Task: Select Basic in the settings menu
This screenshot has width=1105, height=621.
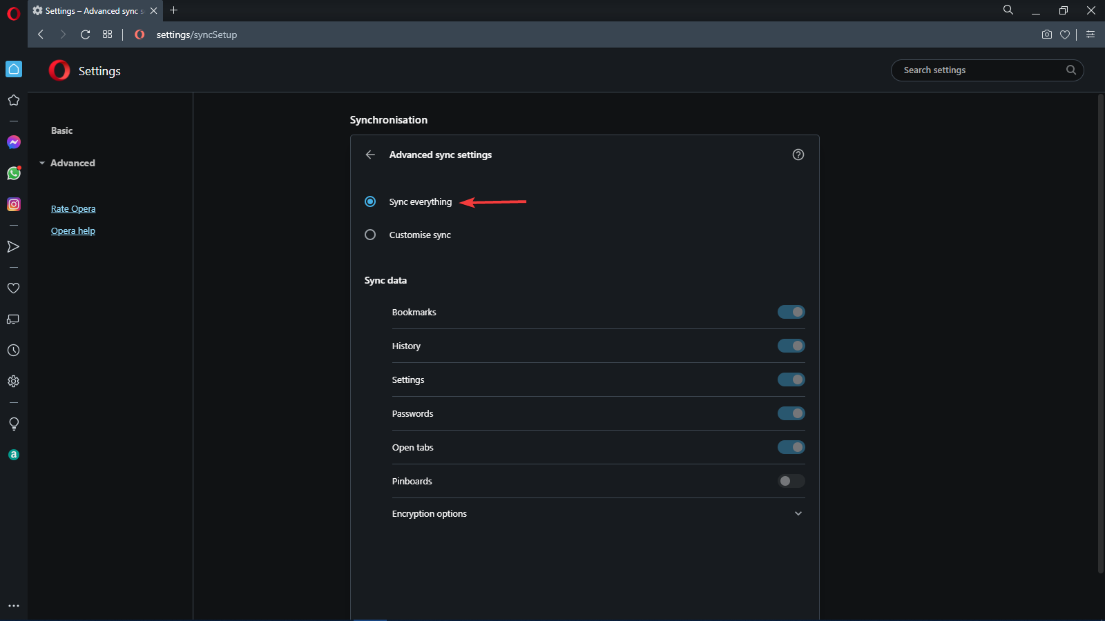Action: click(61, 130)
